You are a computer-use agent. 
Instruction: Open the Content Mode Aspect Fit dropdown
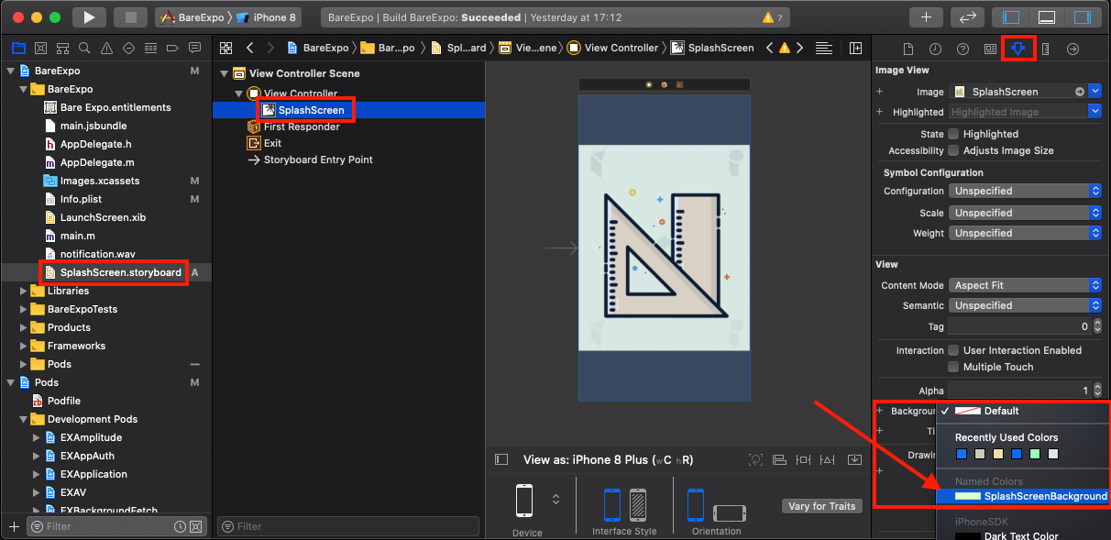point(1025,285)
